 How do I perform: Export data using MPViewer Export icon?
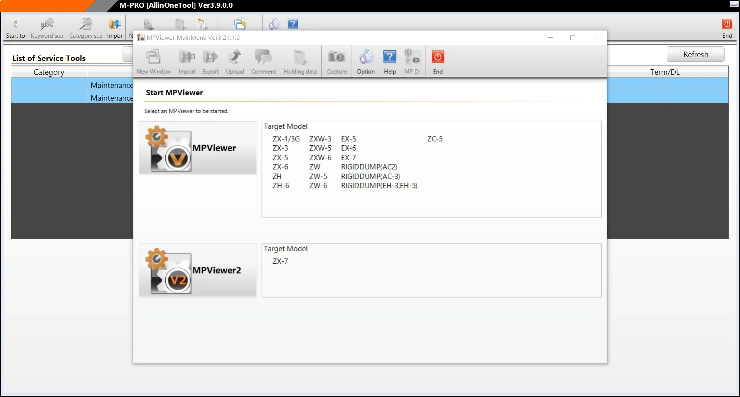pyautogui.click(x=210, y=61)
